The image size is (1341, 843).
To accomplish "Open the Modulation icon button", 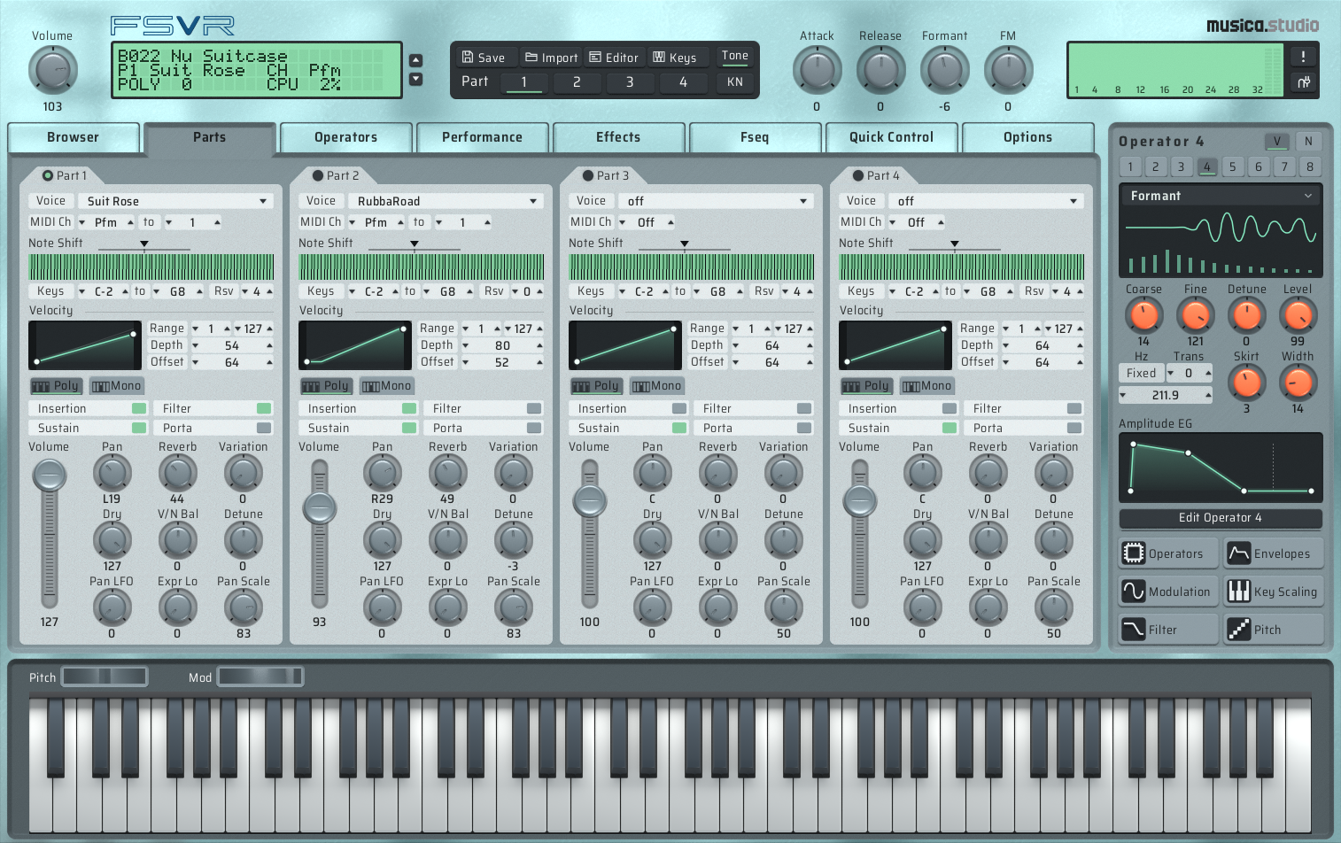I will (1167, 592).
